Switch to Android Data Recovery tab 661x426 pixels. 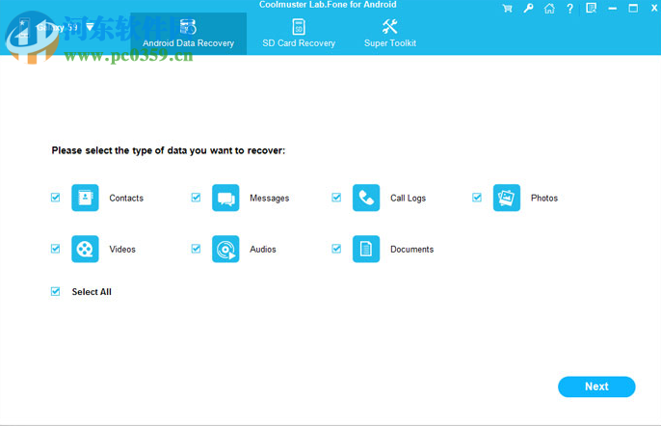[189, 34]
